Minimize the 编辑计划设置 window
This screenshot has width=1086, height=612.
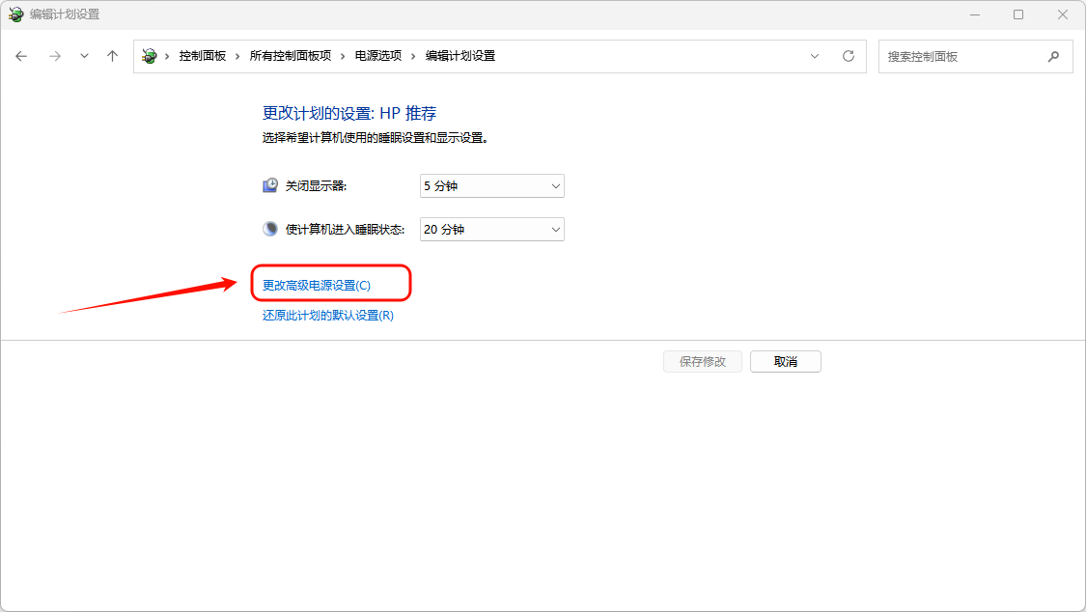click(974, 14)
